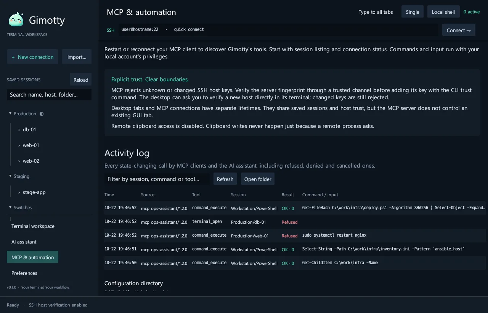Image resolution: width=488 pixels, height=313 pixels.
Task: Click the Session column header
Action: (238, 195)
